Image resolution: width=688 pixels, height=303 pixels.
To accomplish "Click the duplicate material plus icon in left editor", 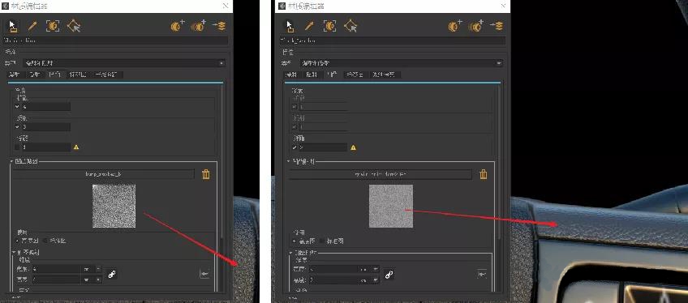I will (x=199, y=26).
